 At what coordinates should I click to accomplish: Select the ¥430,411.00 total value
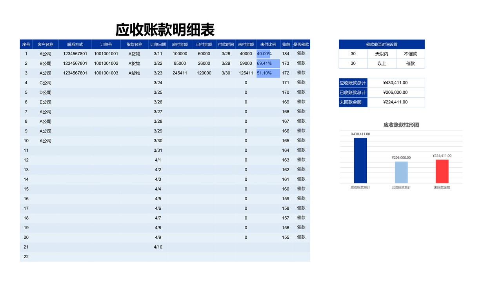click(x=396, y=83)
